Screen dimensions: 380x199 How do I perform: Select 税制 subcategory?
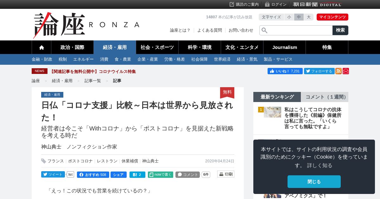point(63,59)
